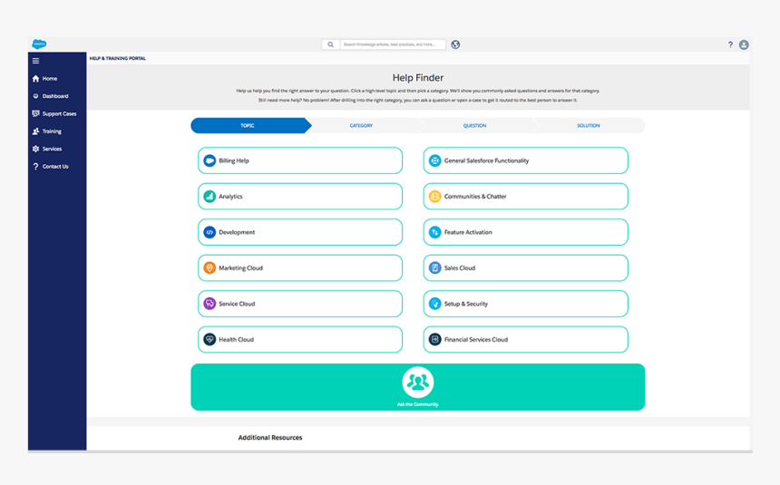Click the Setup & Security icon

[435, 304]
